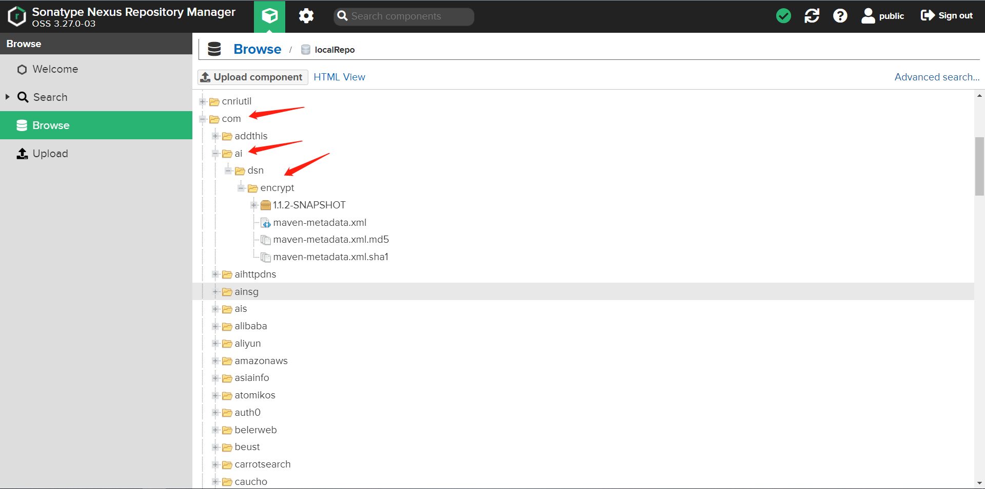This screenshot has height=489, width=985.
Task: Expand the auth0 folder node
Action: (215, 413)
